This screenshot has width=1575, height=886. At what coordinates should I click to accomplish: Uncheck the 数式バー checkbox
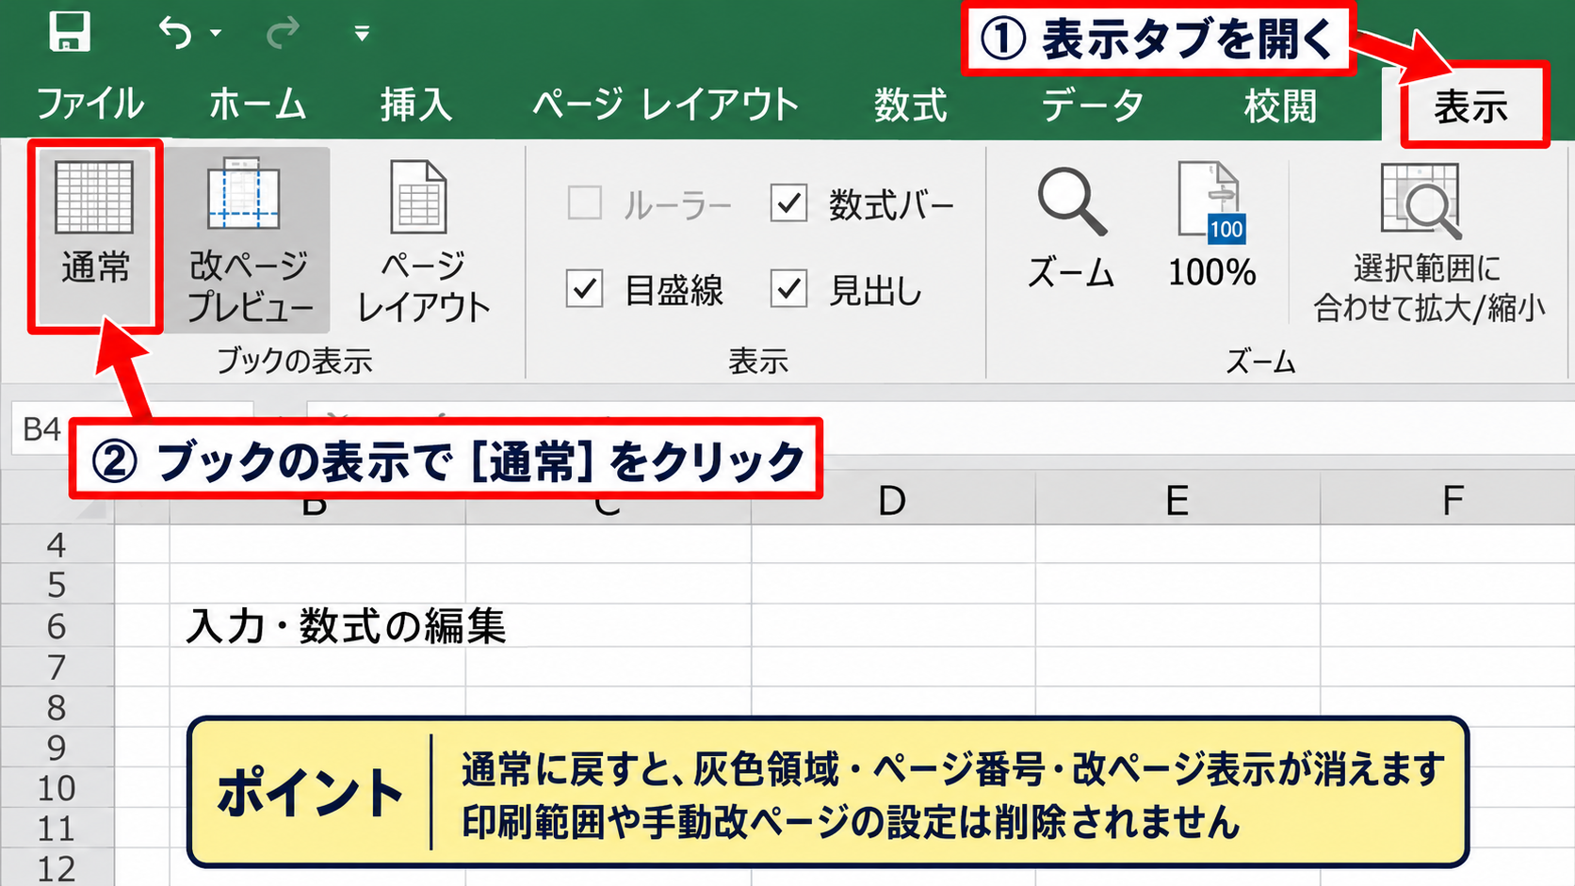(788, 202)
